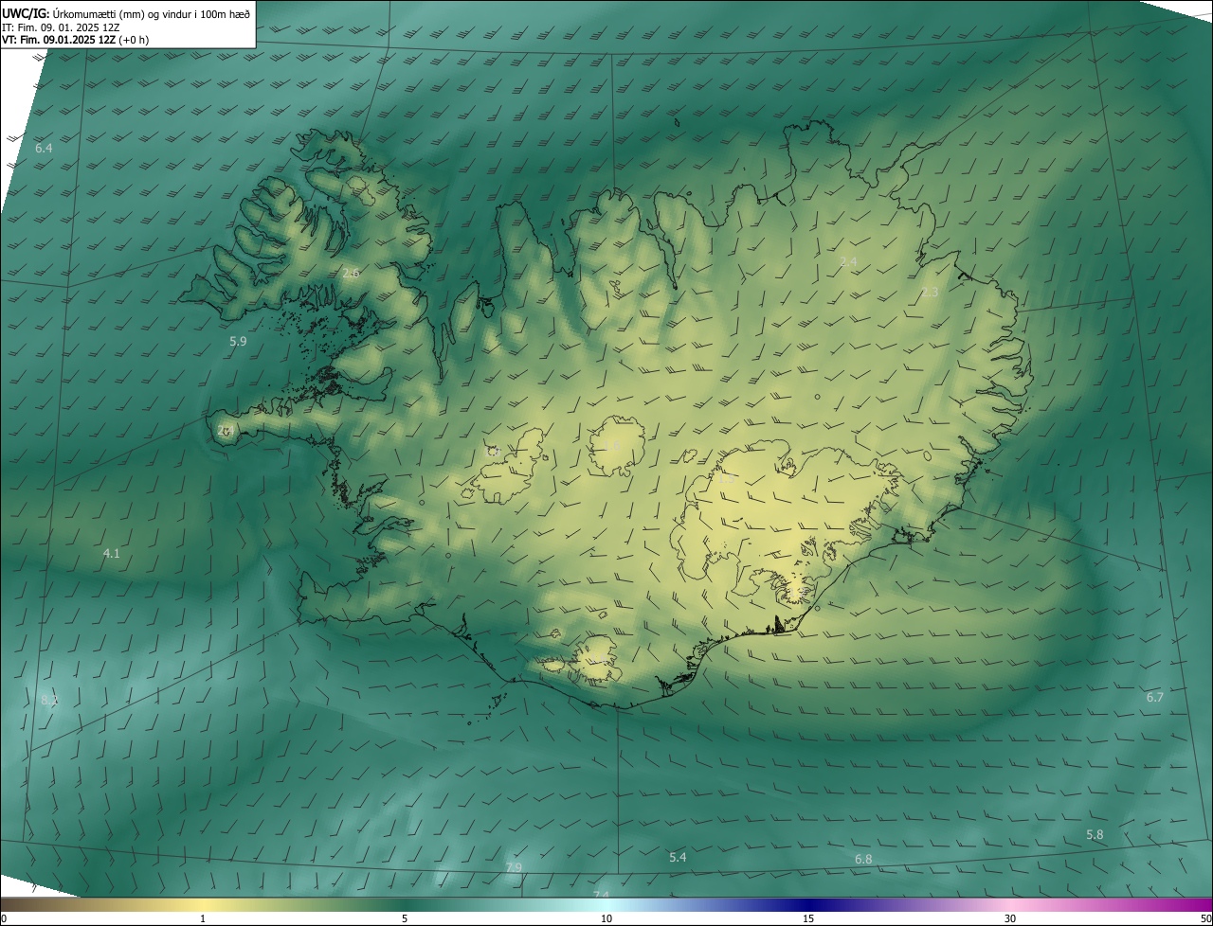Click the "30" tick label of the color scale
The width and height of the screenshot is (1213, 926).
[x=1010, y=918]
